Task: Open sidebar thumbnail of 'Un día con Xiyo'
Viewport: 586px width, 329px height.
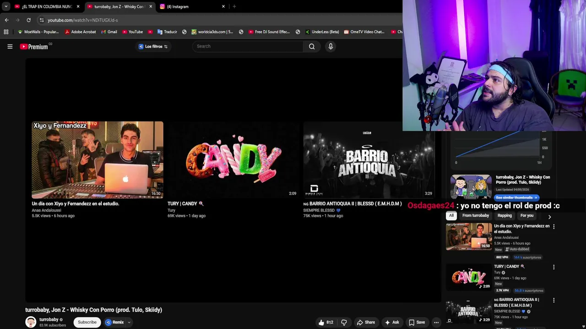Action: [x=469, y=236]
